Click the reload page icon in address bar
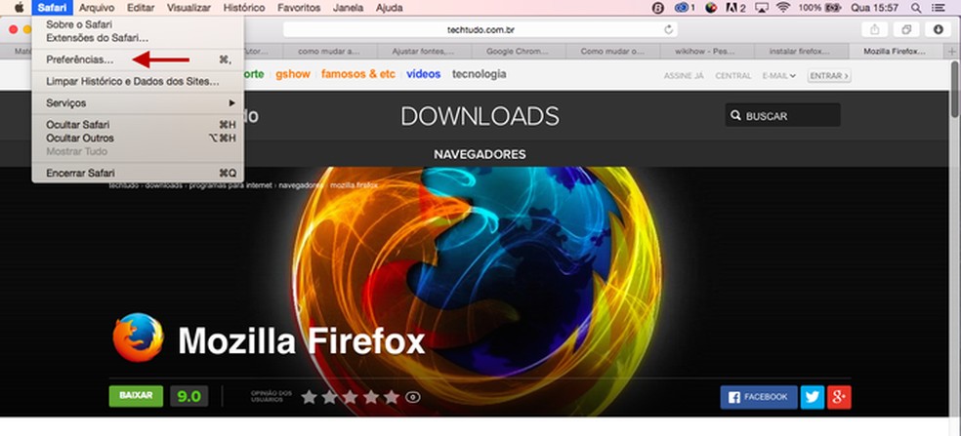Image resolution: width=961 pixels, height=436 pixels. point(668,29)
